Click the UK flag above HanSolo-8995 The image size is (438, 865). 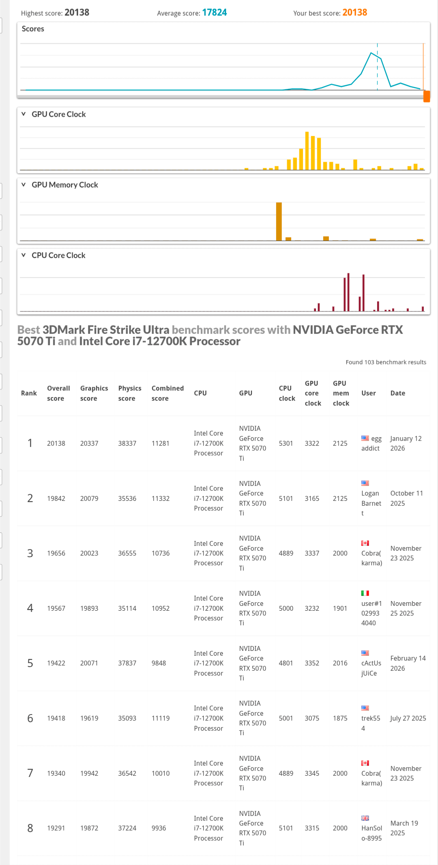(x=365, y=818)
